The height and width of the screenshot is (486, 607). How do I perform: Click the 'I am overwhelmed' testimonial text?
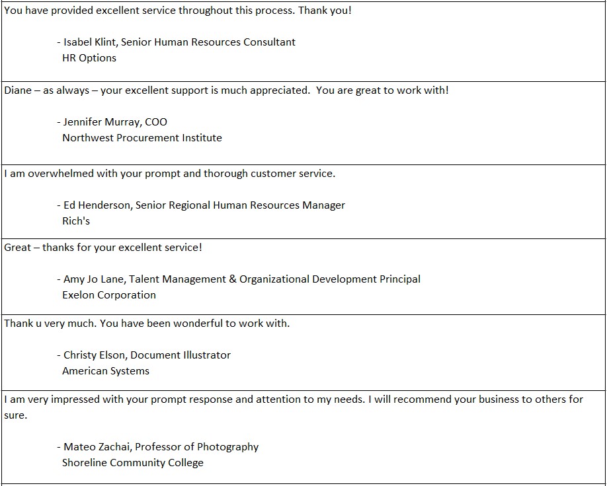[x=169, y=174]
